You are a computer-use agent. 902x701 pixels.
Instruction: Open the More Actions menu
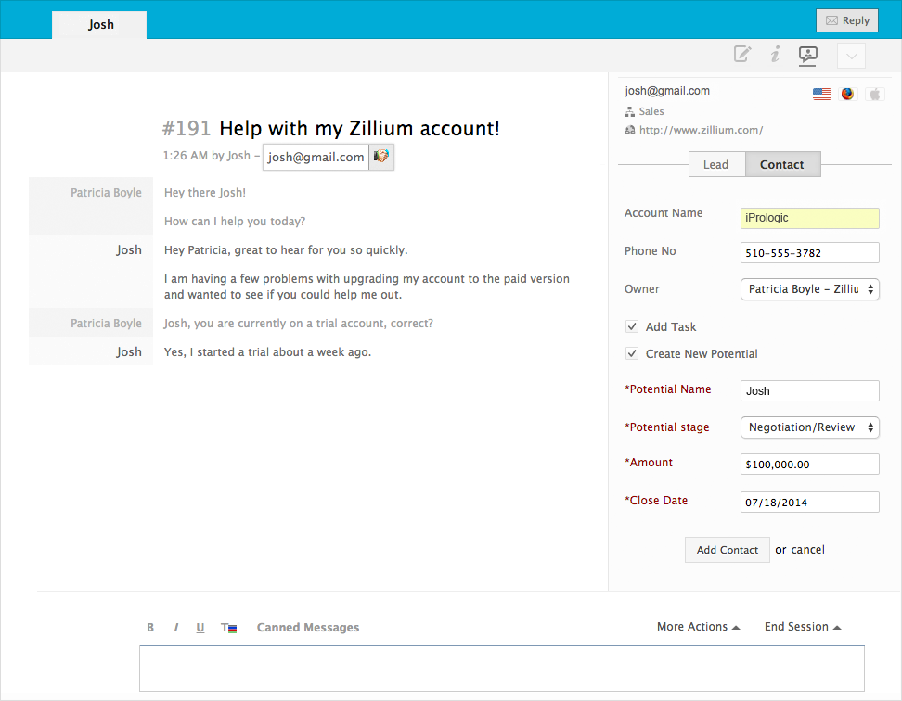tap(698, 627)
